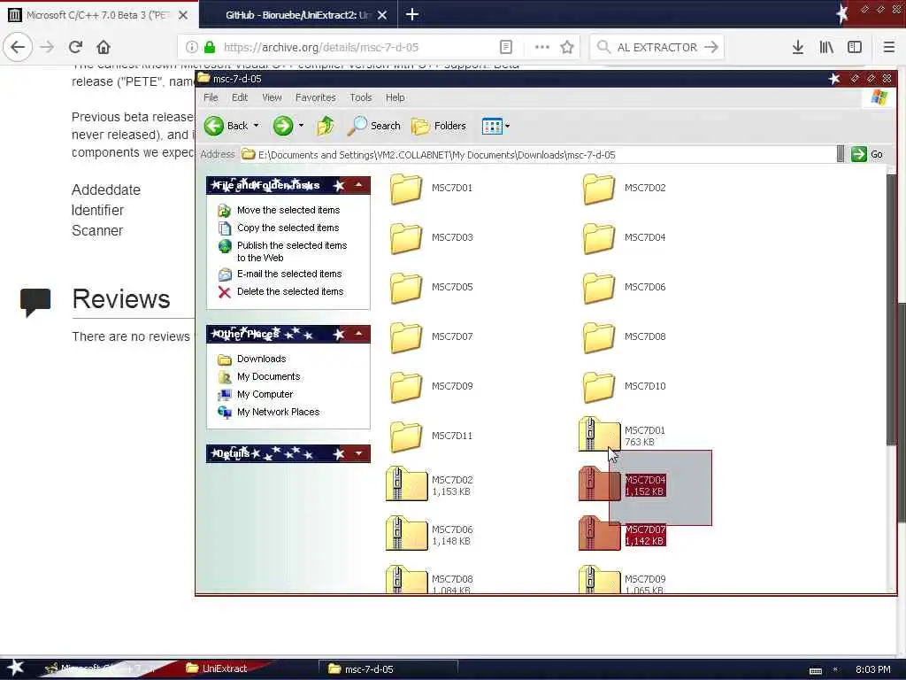Open the View menu

tap(272, 97)
